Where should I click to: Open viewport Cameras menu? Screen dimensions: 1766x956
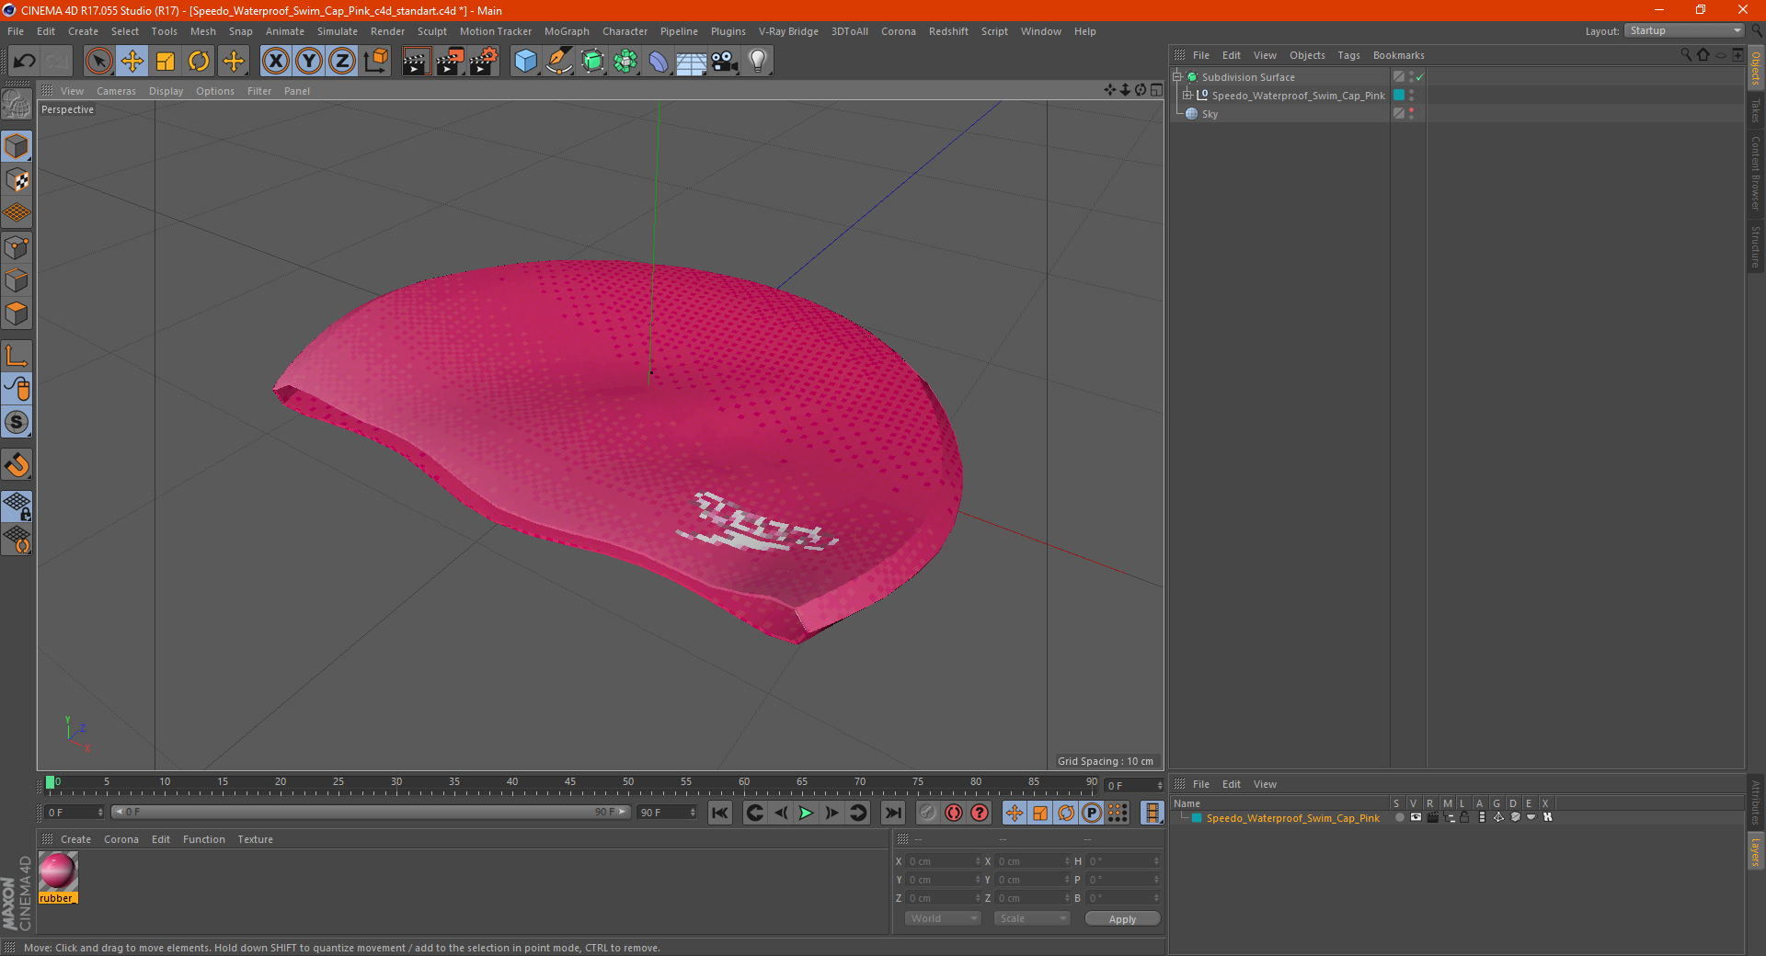[x=116, y=91]
